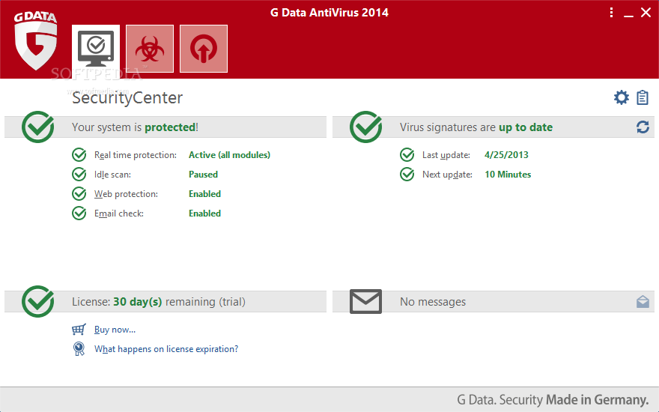The height and width of the screenshot is (412, 659).
Task: Close the G Data AntiVirus window
Action: (x=646, y=13)
